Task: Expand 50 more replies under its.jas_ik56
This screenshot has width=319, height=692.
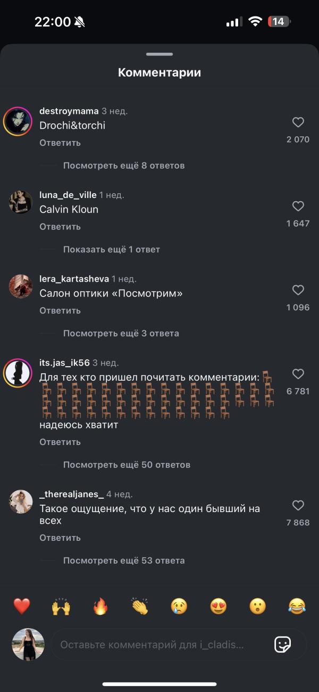Action: [x=127, y=465]
